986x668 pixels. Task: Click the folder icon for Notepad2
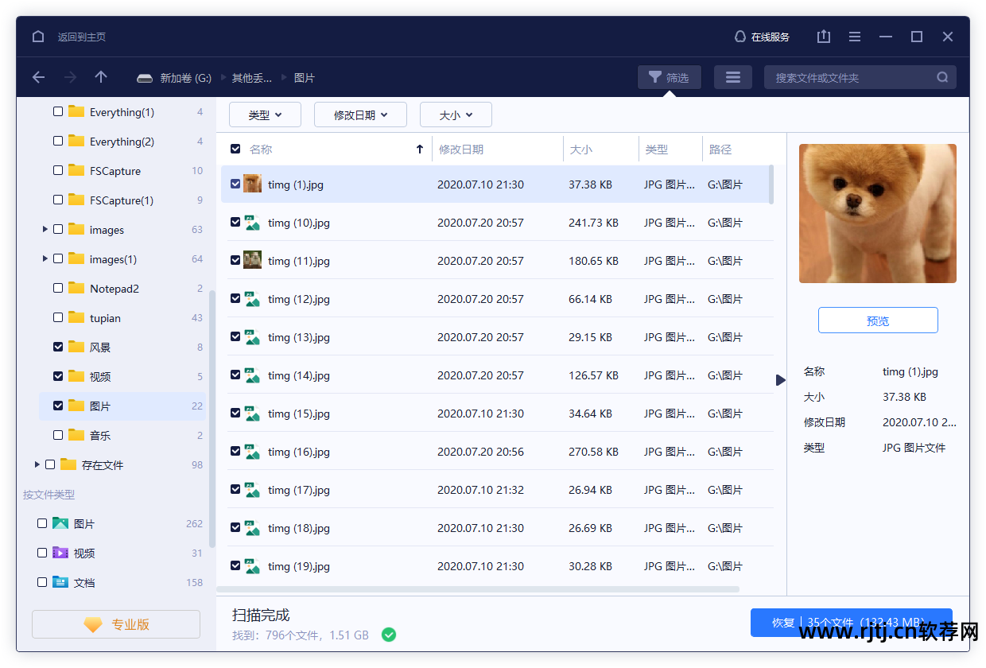coord(76,288)
